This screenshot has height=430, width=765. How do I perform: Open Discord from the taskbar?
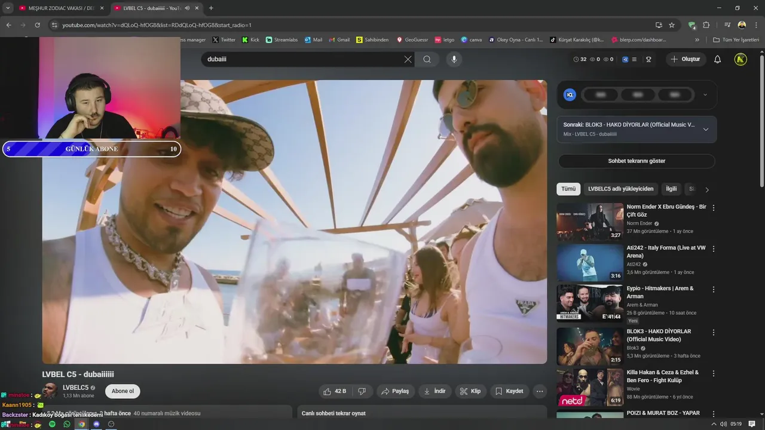point(96,424)
